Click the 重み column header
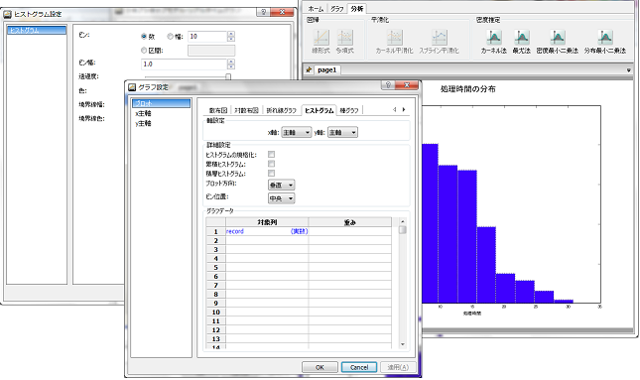Image resolution: width=640 pixels, height=380 pixels. [x=350, y=222]
